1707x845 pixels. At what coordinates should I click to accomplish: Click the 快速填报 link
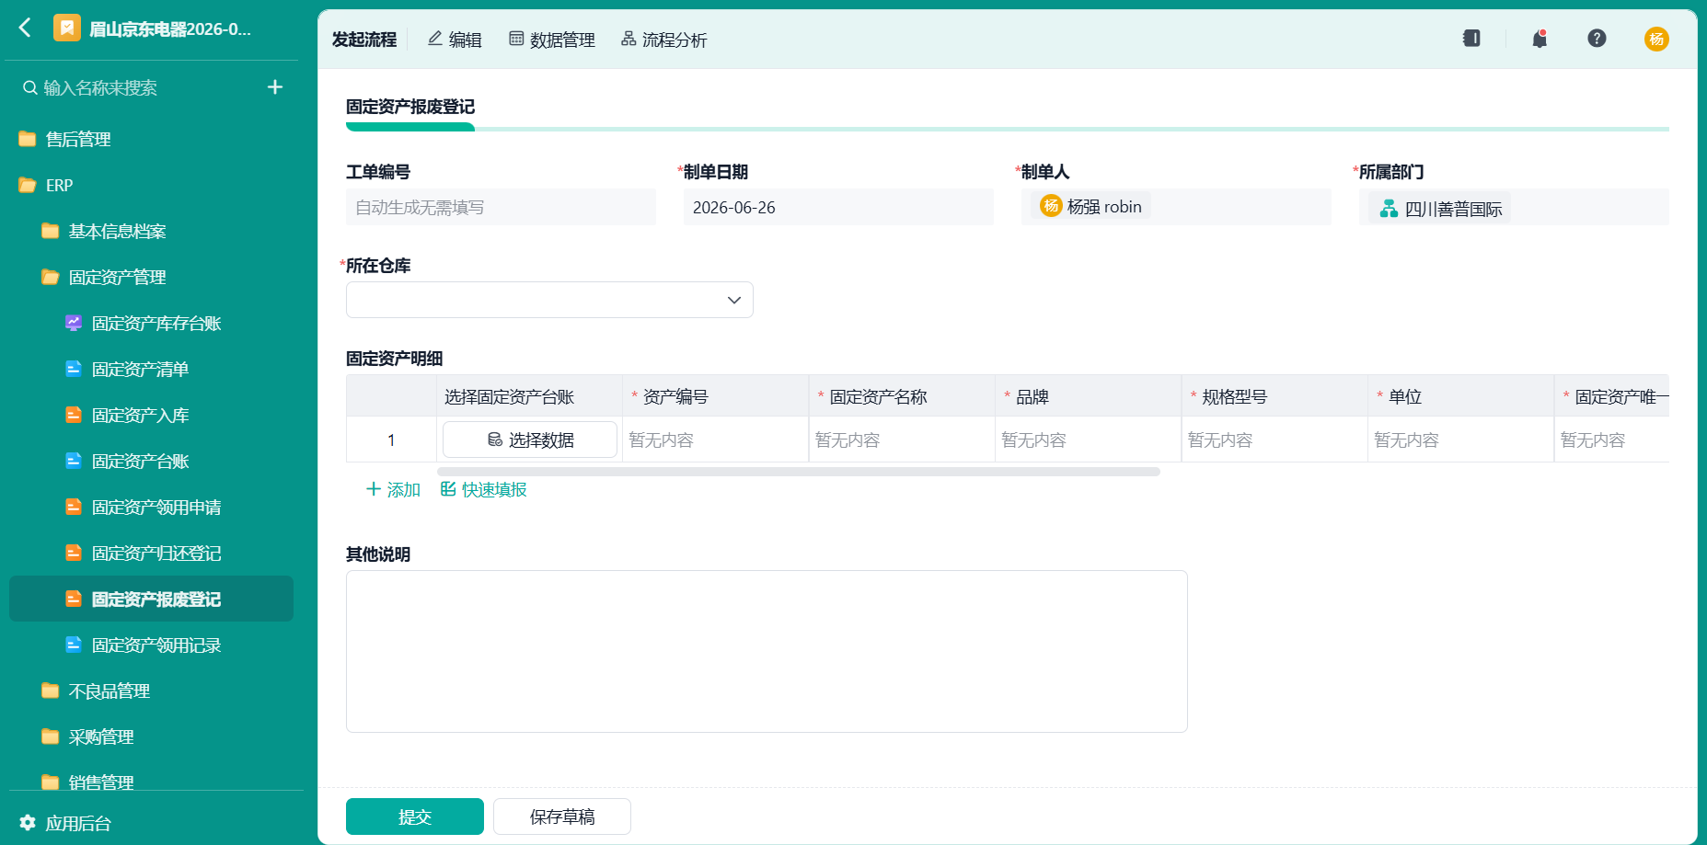pos(484,489)
